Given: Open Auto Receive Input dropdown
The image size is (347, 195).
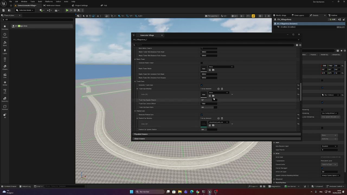Looking at the screenshot, I should coord(329,146).
